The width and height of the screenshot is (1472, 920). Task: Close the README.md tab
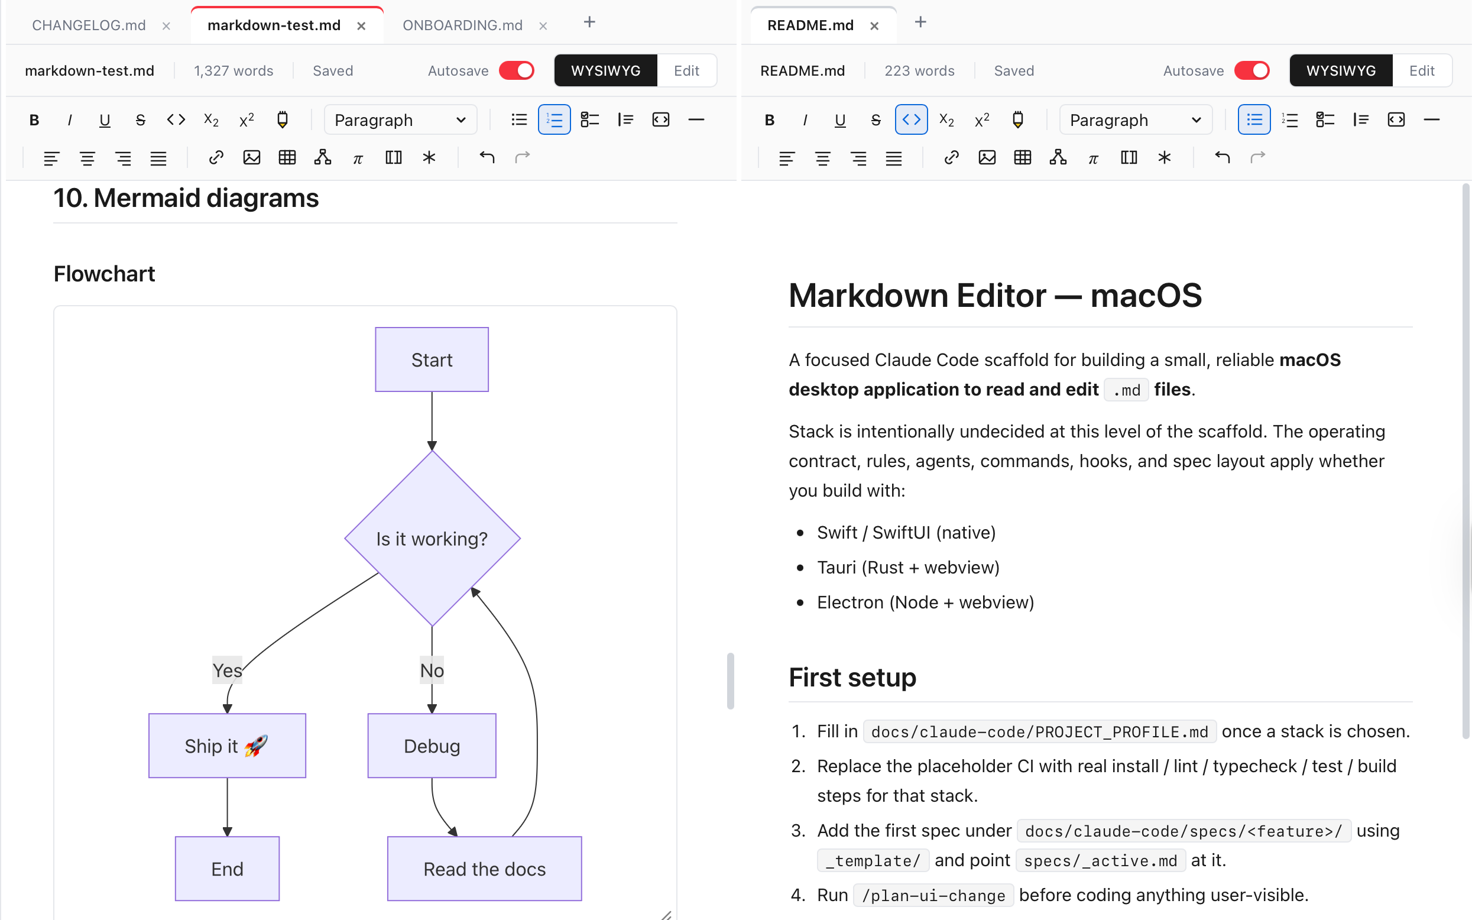click(x=874, y=26)
